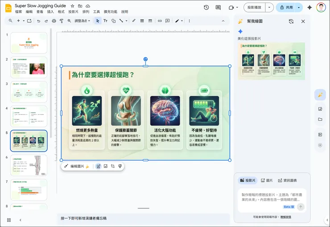Expand the 投影播放 dropdown arrow
This screenshot has height=227, width=330.
pyautogui.click(x=269, y=8)
